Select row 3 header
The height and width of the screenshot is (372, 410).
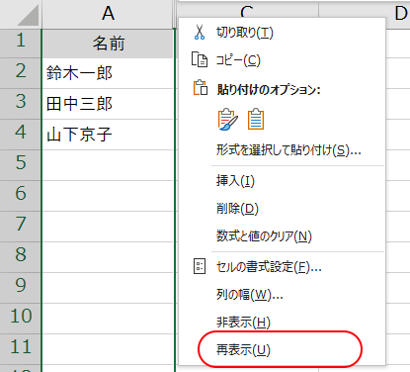tap(21, 104)
